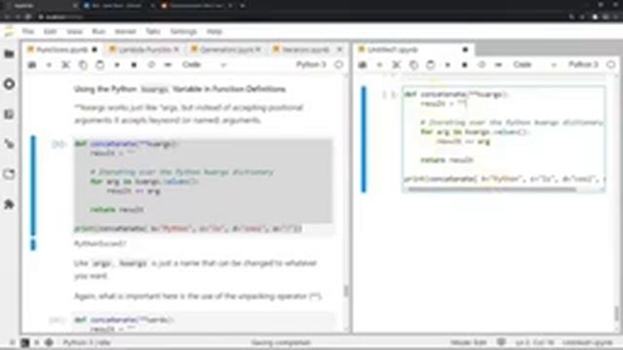Open the third left sidebar panel icon
The height and width of the screenshot is (350, 623).
tap(9, 115)
